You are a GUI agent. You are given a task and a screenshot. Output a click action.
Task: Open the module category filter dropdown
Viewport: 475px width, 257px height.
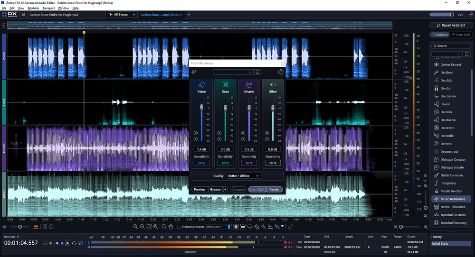pos(446,54)
